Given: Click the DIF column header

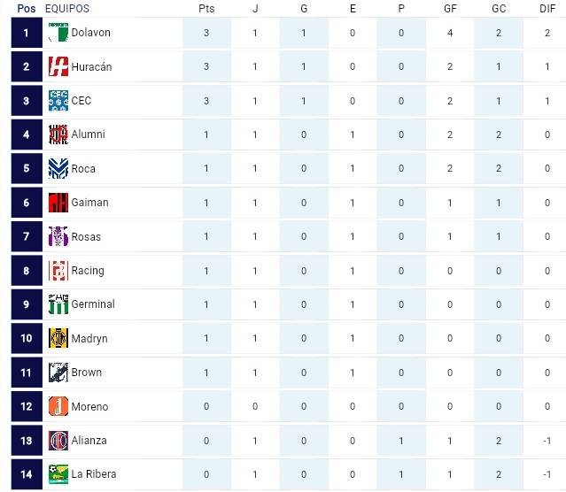Looking at the screenshot, I should click(547, 8).
